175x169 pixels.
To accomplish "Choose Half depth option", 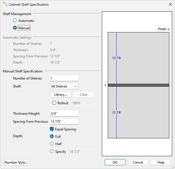I will [x=52, y=144].
